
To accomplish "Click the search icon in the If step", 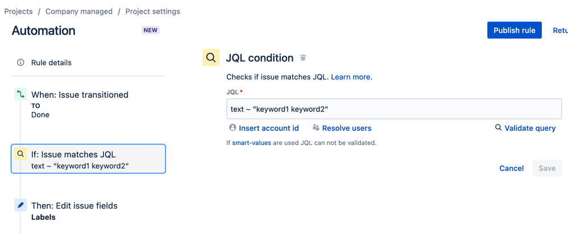I will [20, 154].
